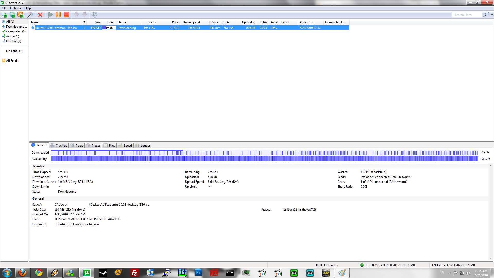Stop the torrent with the red stop icon
The image size is (494, 278).
pos(66,15)
